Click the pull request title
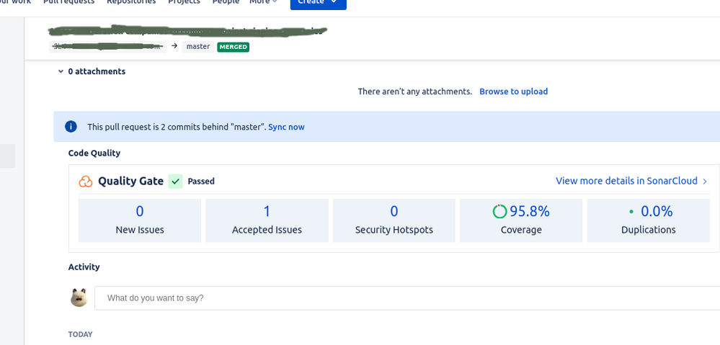Viewport: 720px width, 345px height. tap(187, 31)
